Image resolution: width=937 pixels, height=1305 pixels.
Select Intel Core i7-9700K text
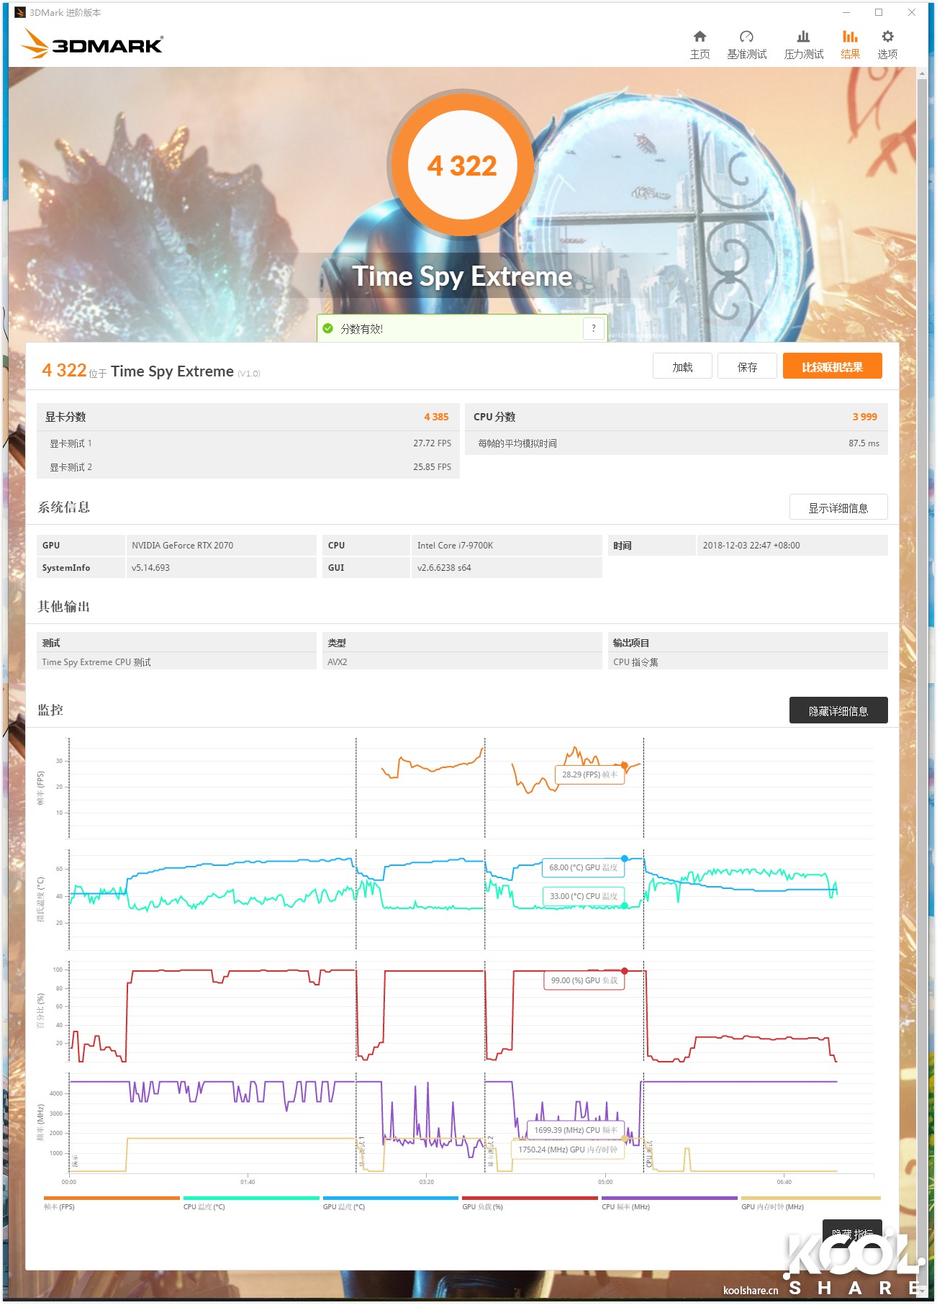tap(455, 546)
